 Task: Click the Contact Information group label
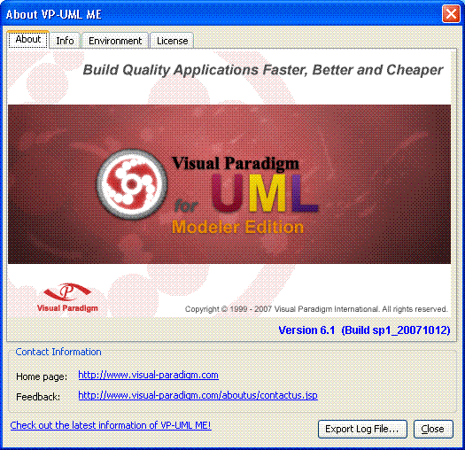[58, 352]
